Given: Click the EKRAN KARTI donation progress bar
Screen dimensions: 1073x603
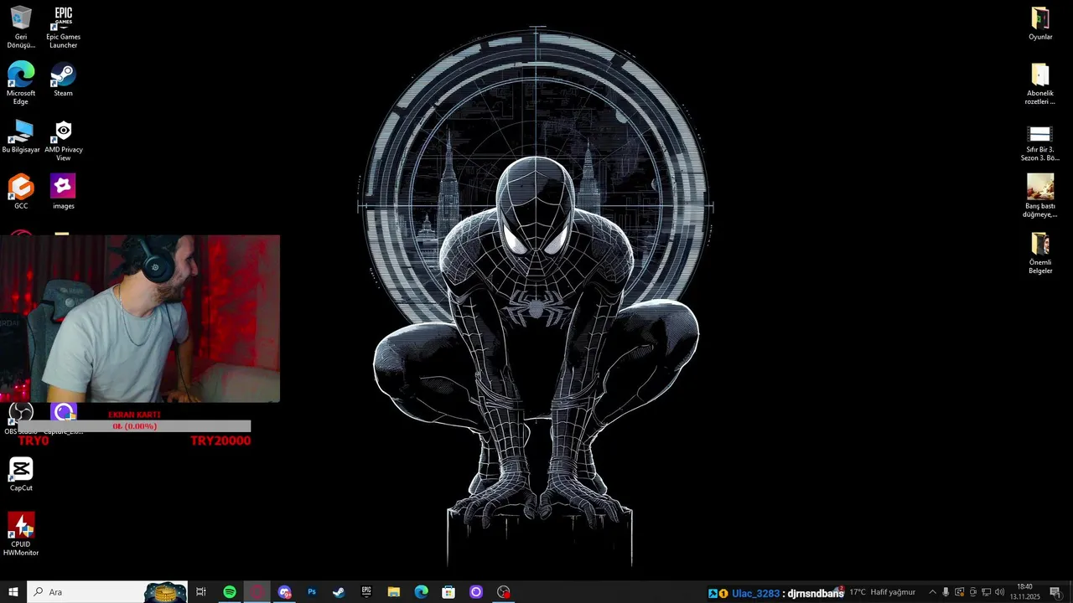Looking at the screenshot, I should 134,426.
